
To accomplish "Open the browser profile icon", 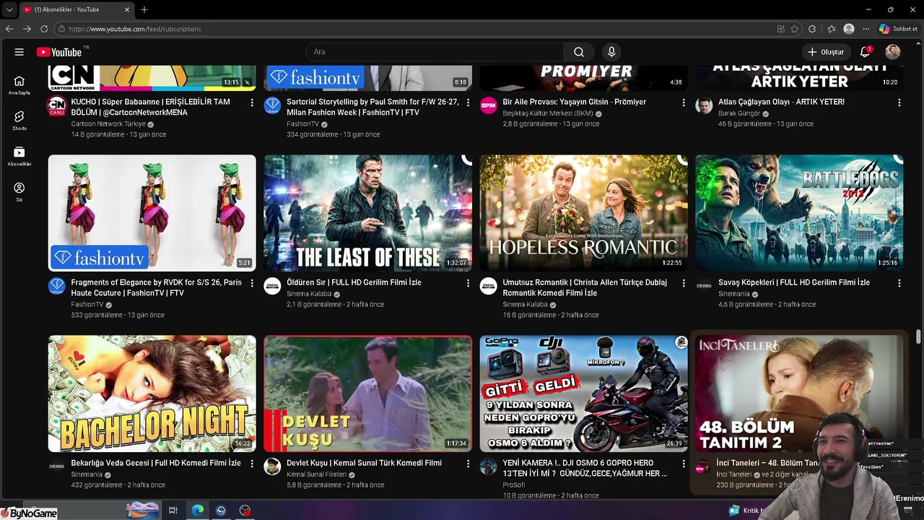I will click(849, 29).
